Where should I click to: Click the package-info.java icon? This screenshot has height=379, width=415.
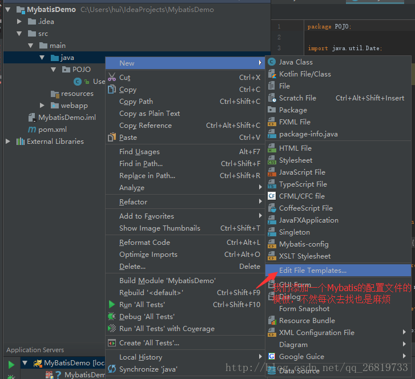point(272,134)
